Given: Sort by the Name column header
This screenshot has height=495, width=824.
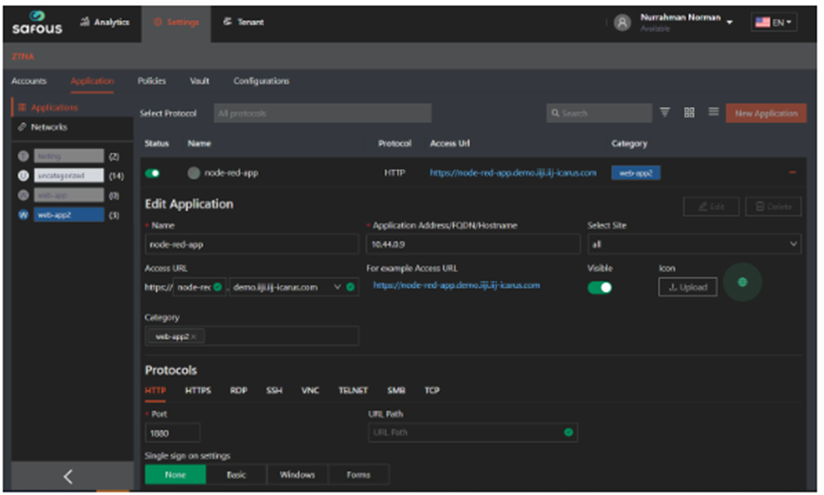Looking at the screenshot, I should click(200, 143).
